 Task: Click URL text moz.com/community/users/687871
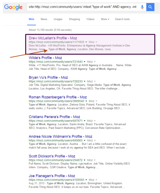56,121
